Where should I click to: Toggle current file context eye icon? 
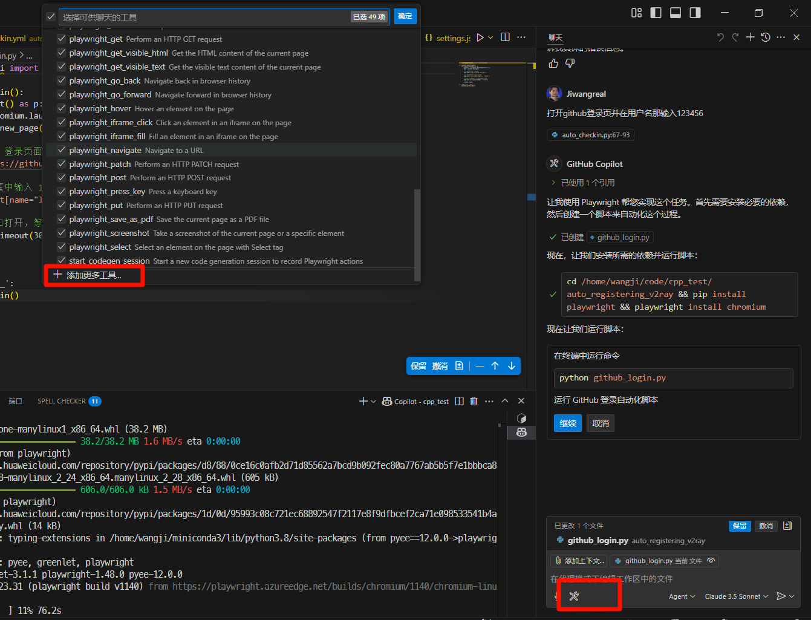(711, 561)
